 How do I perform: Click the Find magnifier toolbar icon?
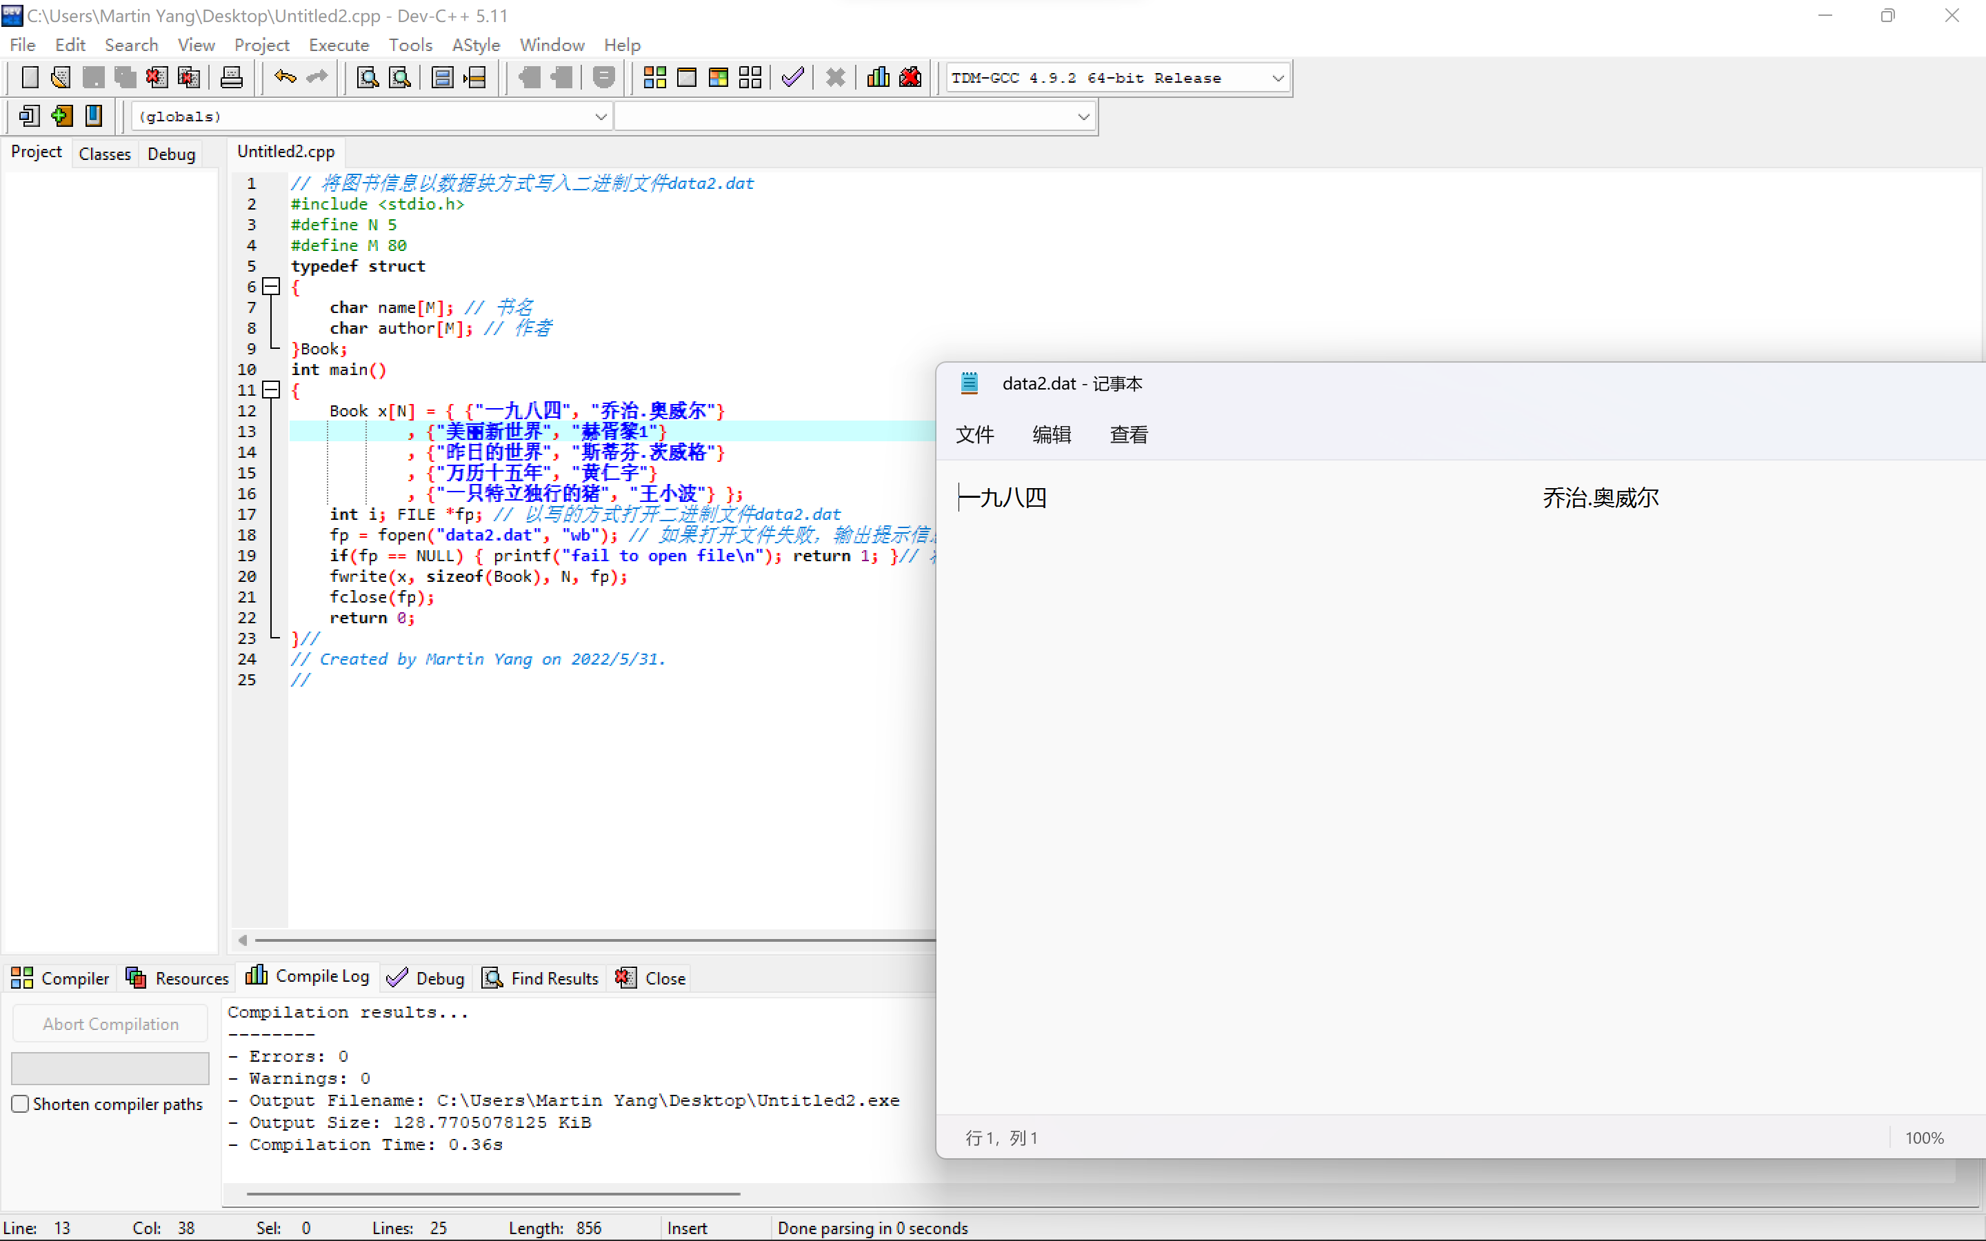[x=367, y=77]
